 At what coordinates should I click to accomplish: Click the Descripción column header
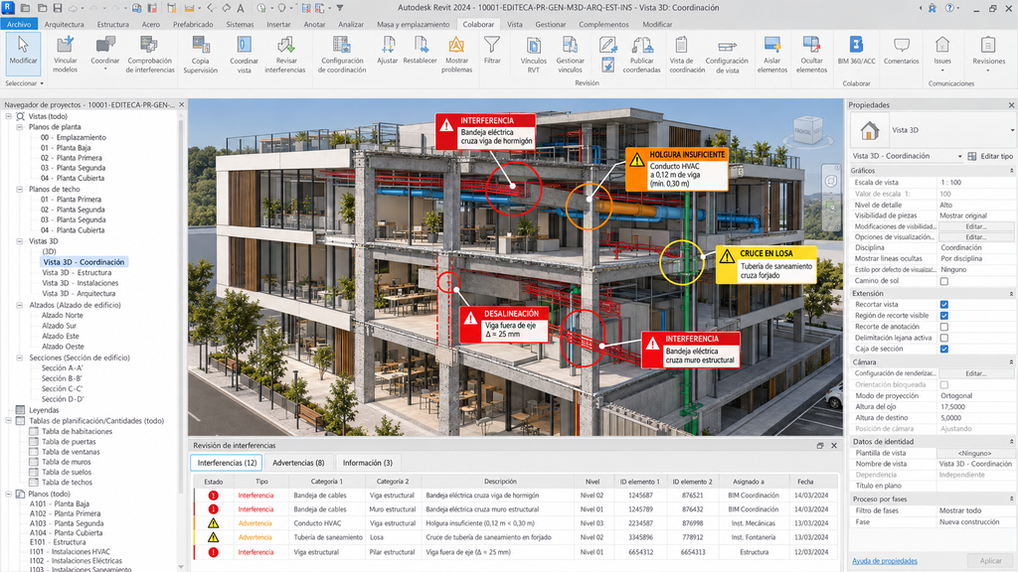(x=499, y=482)
